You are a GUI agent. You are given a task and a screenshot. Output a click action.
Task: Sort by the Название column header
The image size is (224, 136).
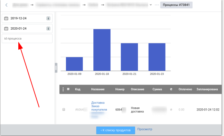[x=98, y=89]
